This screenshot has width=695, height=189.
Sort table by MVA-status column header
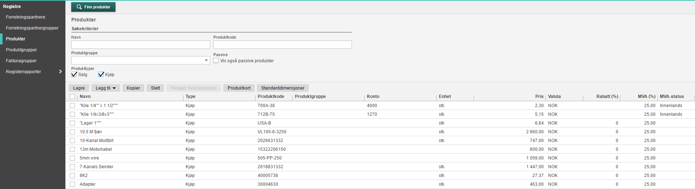(672, 97)
